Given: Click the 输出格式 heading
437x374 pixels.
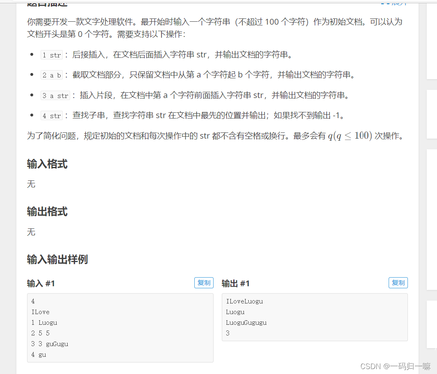Looking at the screenshot, I should pyautogui.click(x=47, y=212).
